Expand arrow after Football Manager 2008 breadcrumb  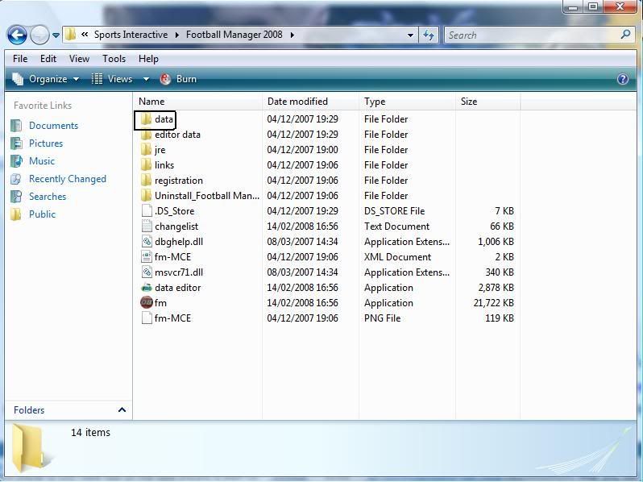coord(292,35)
